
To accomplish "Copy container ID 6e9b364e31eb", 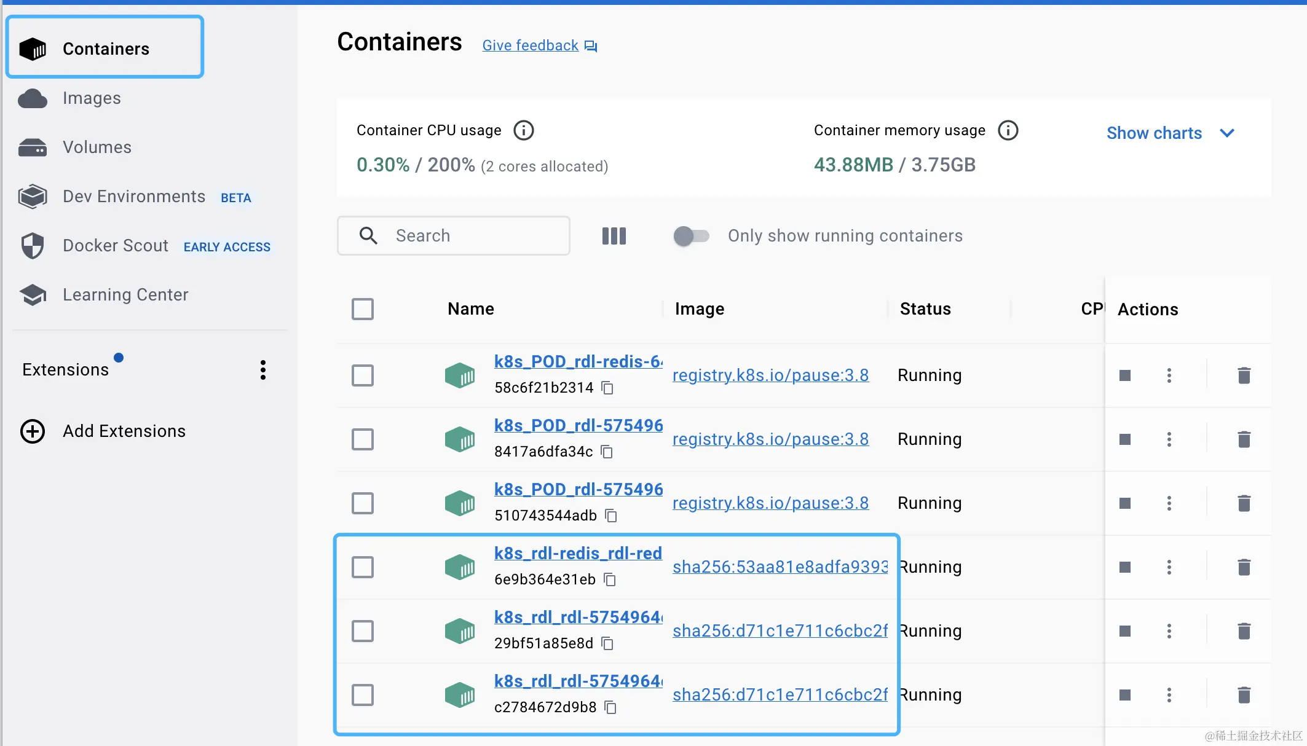I will (x=610, y=579).
